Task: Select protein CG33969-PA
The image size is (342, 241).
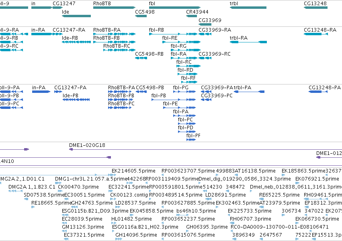Action: coord(206,92)
